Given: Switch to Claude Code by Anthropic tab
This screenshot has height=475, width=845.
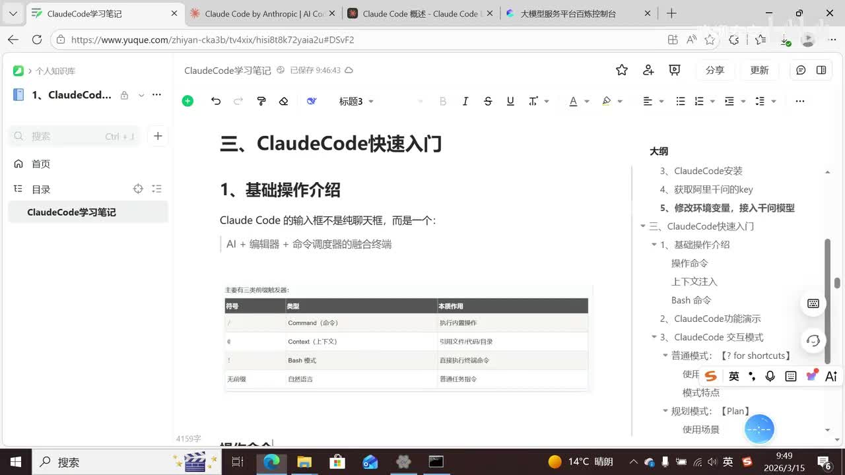Looking at the screenshot, I should pyautogui.click(x=262, y=13).
